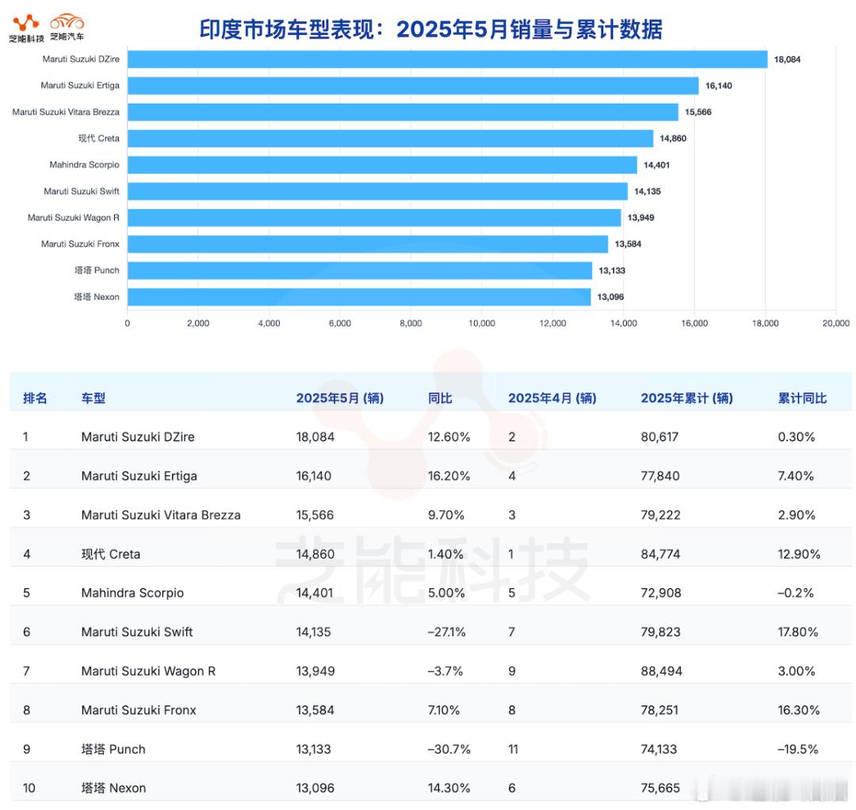Click 75,665 in the Nexon row
This screenshot has height=810, width=856.
(x=660, y=788)
